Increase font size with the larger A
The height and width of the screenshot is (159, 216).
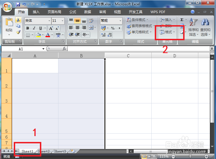coord(51,29)
